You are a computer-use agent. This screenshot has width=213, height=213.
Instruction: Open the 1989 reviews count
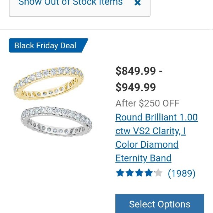click(x=182, y=173)
